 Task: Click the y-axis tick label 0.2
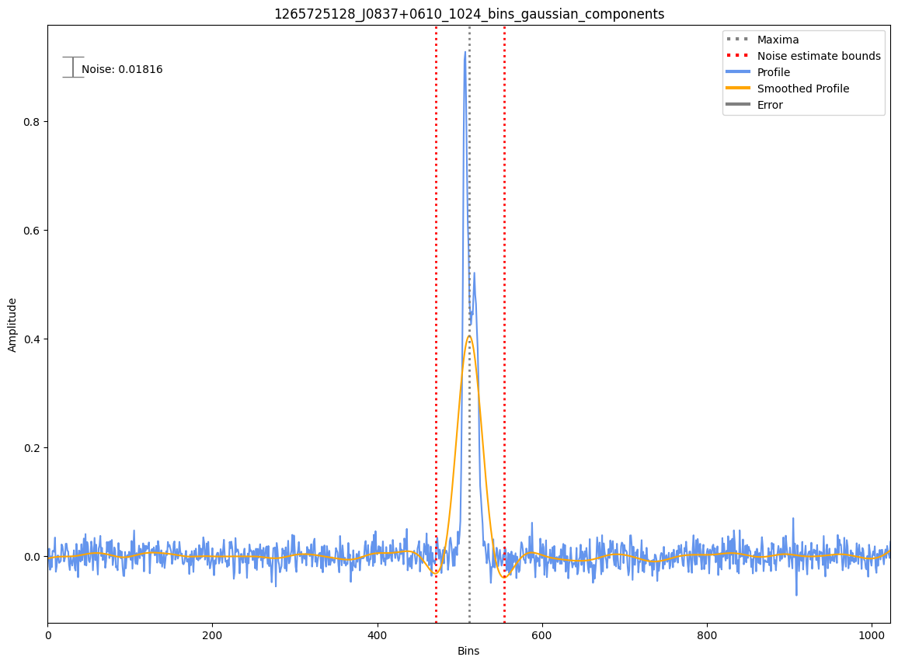click(32, 448)
